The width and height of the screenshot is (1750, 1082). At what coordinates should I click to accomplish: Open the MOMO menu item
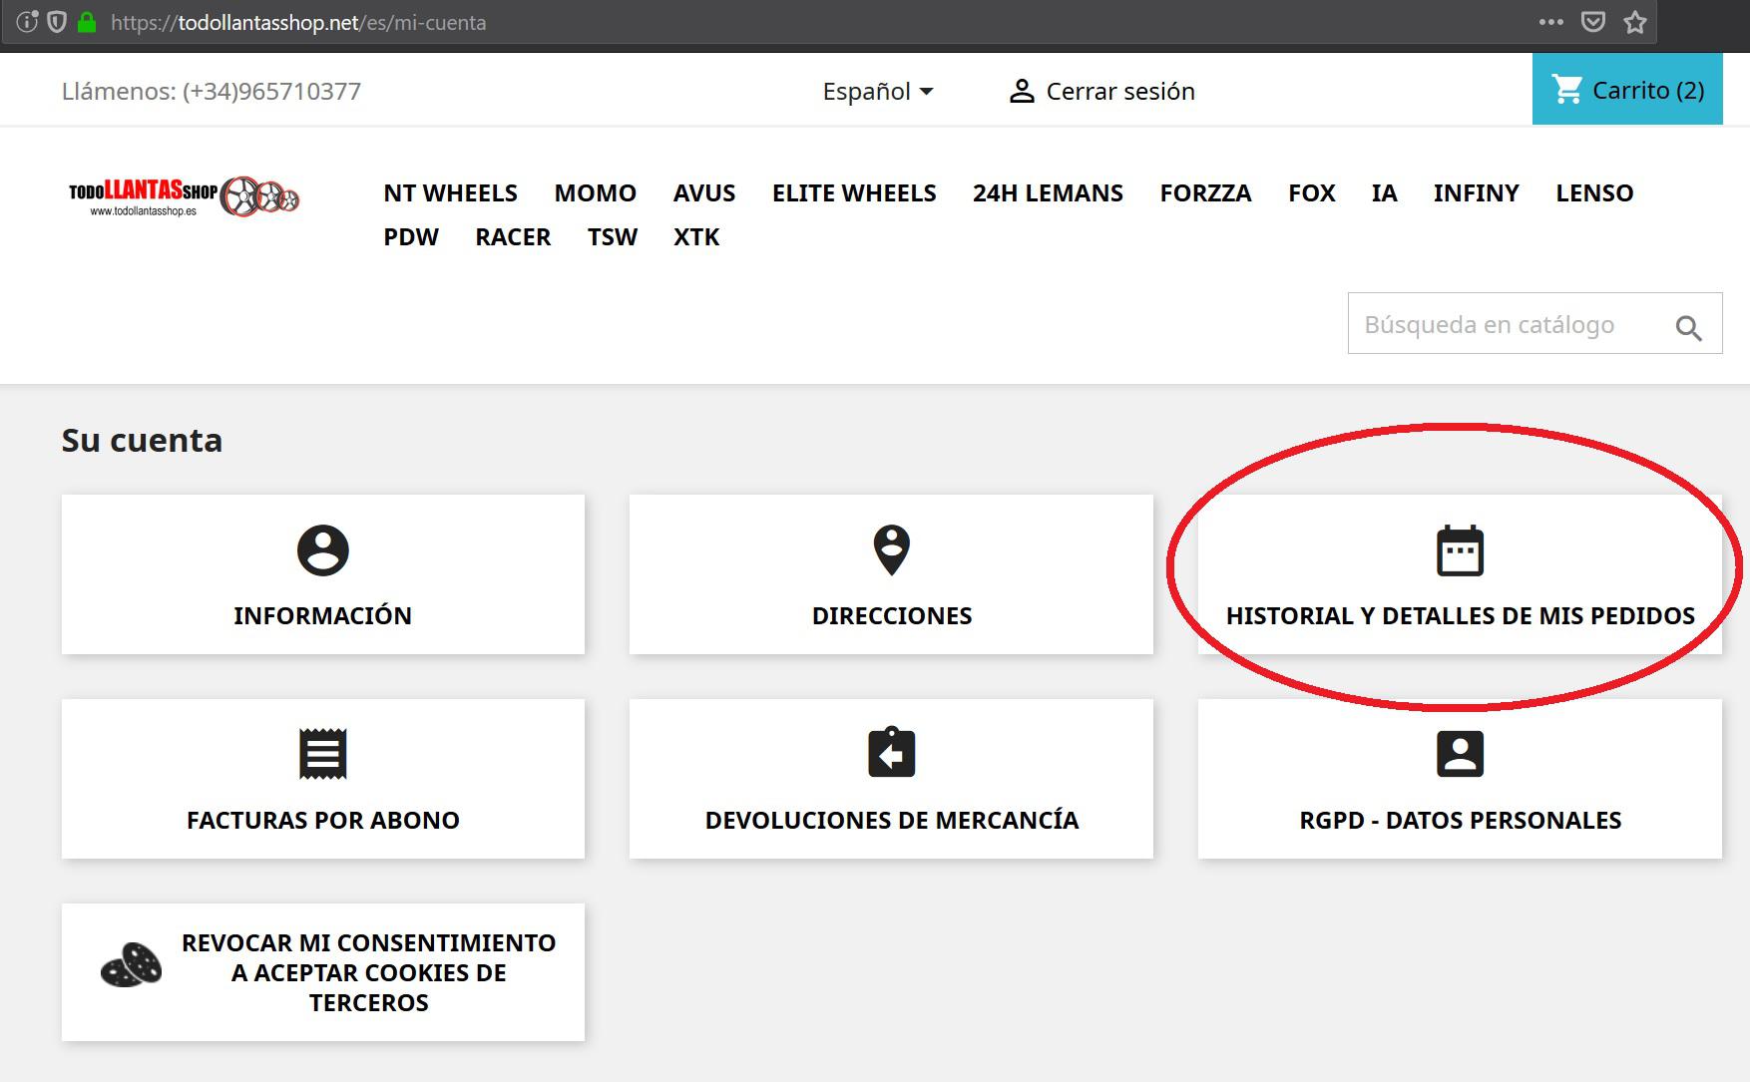[x=596, y=192]
